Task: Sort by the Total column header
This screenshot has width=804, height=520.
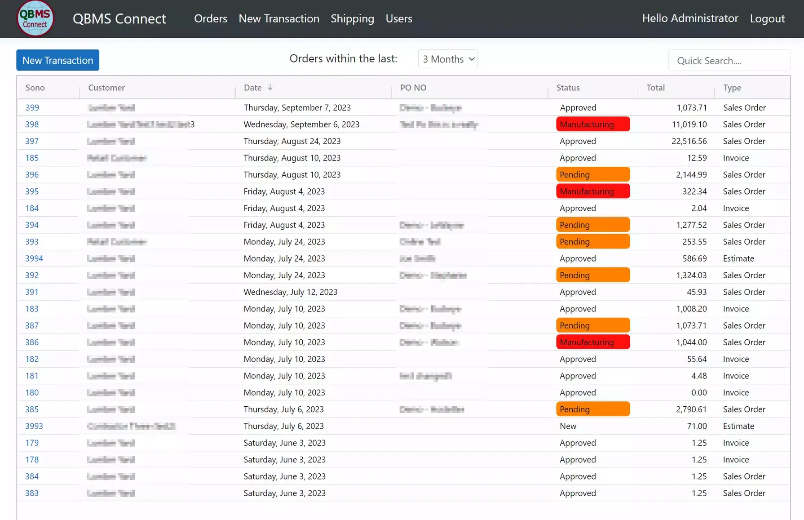Action: coord(655,88)
